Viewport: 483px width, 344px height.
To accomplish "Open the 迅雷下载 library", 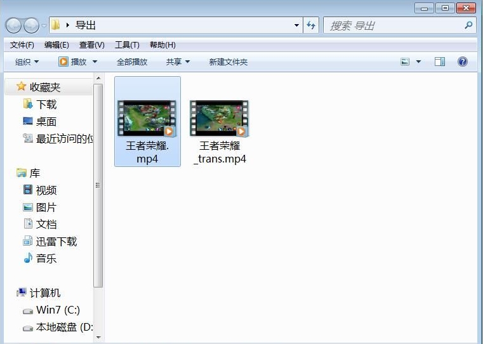I will (x=56, y=241).
